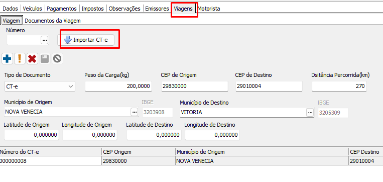Image resolution: width=383 pixels, height=182 pixels.
Task: Click the Longitude de Origem field
Action: (90, 135)
